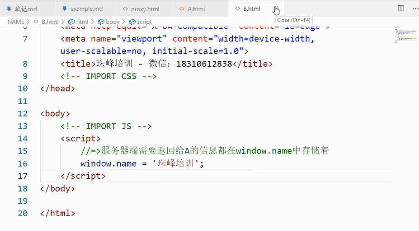Click line number 10 in gutter

coord(23,89)
